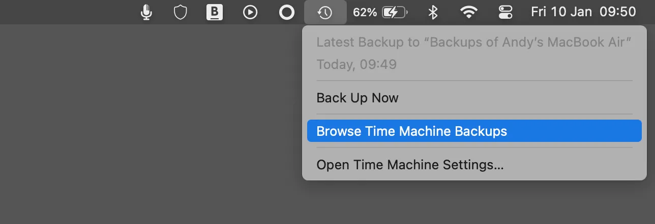
Task: Open Control Center toggles icon
Action: point(505,12)
